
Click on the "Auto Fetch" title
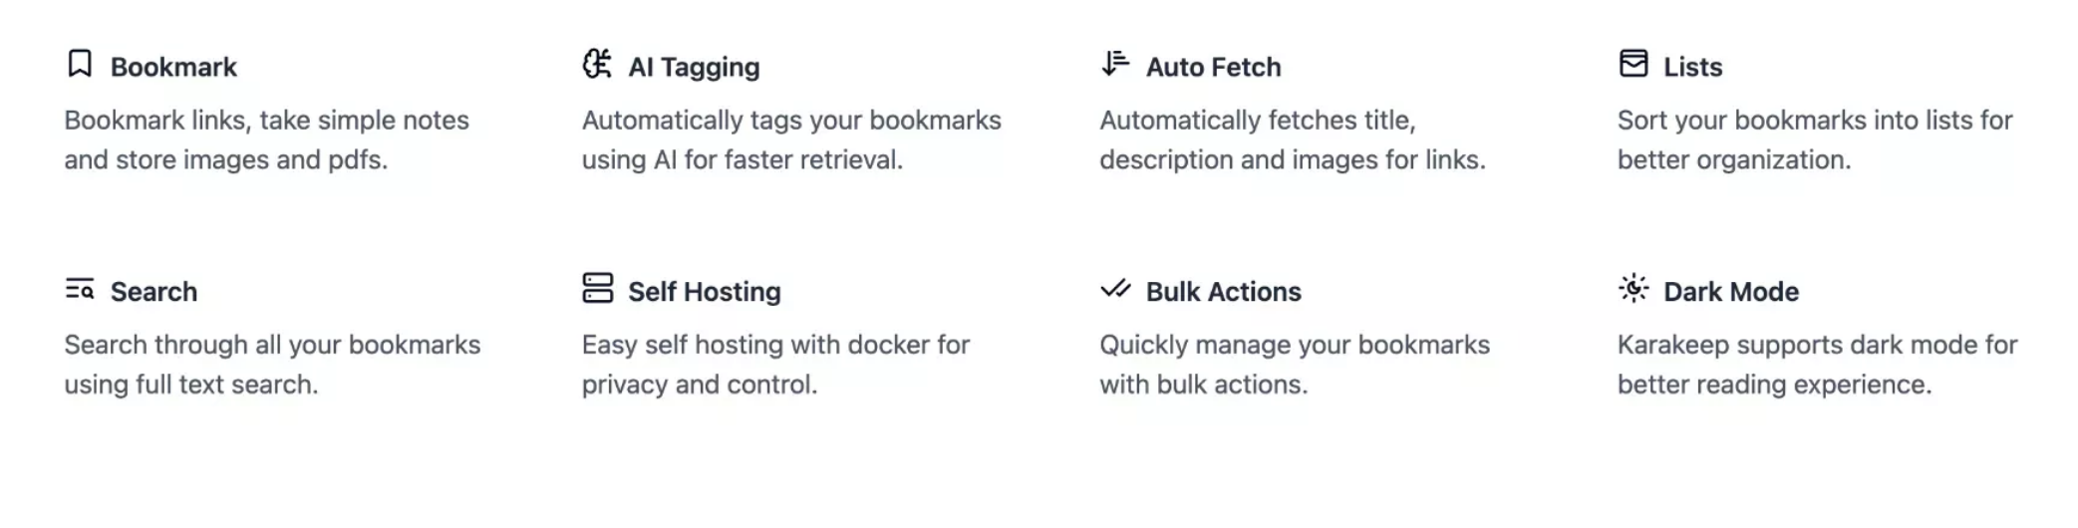coord(1213,67)
